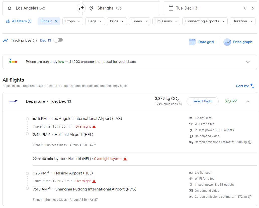Open All filters panel
This screenshot has height=208, width=259.
click(x=19, y=21)
